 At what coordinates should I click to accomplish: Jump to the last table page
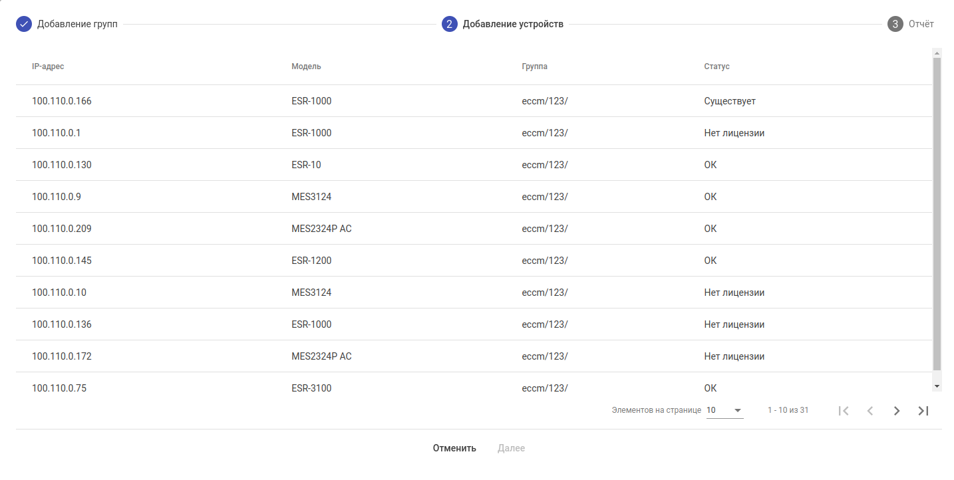(x=923, y=411)
